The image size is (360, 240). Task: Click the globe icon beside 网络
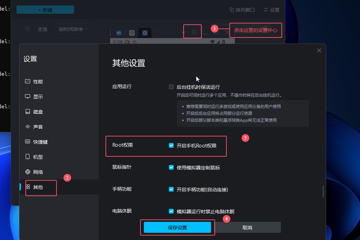[27, 172]
